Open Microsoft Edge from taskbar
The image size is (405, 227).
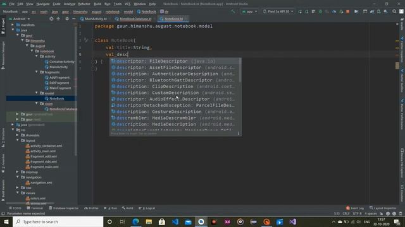point(135,221)
